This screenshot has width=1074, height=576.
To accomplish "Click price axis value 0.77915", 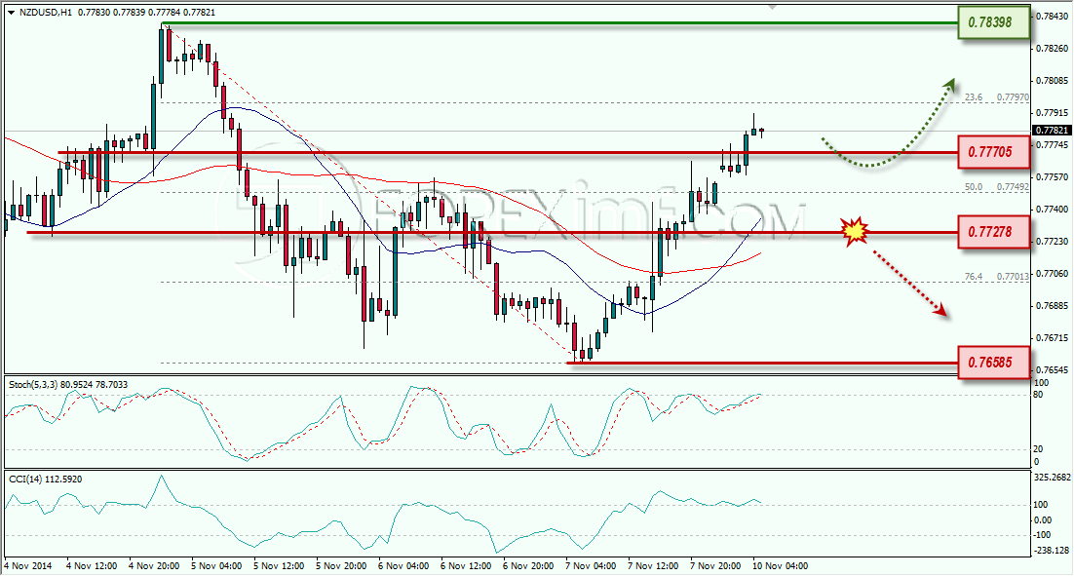I will (x=1053, y=112).
